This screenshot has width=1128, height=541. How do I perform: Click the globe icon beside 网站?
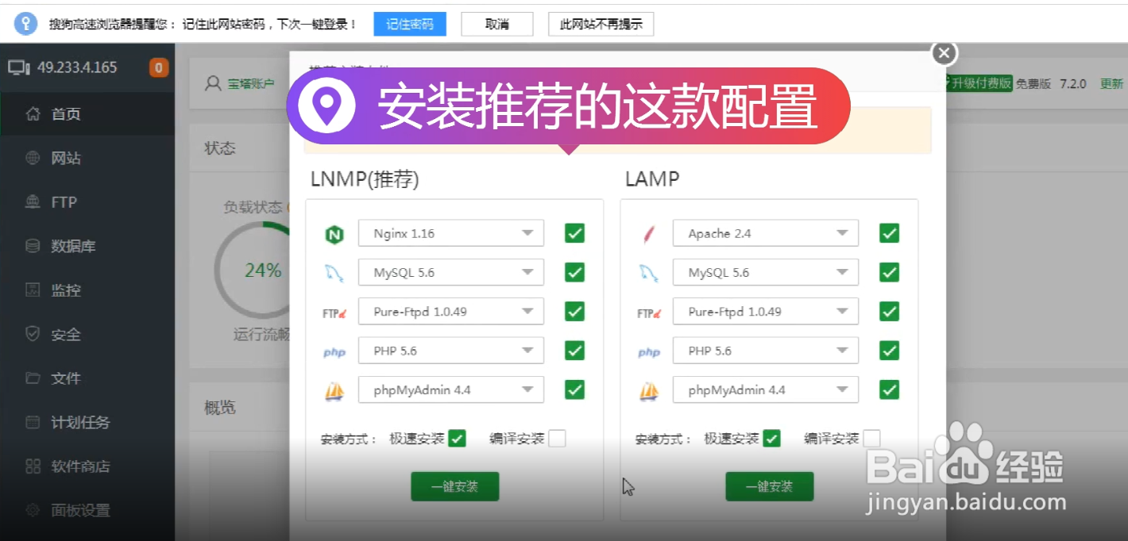[33, 158]
